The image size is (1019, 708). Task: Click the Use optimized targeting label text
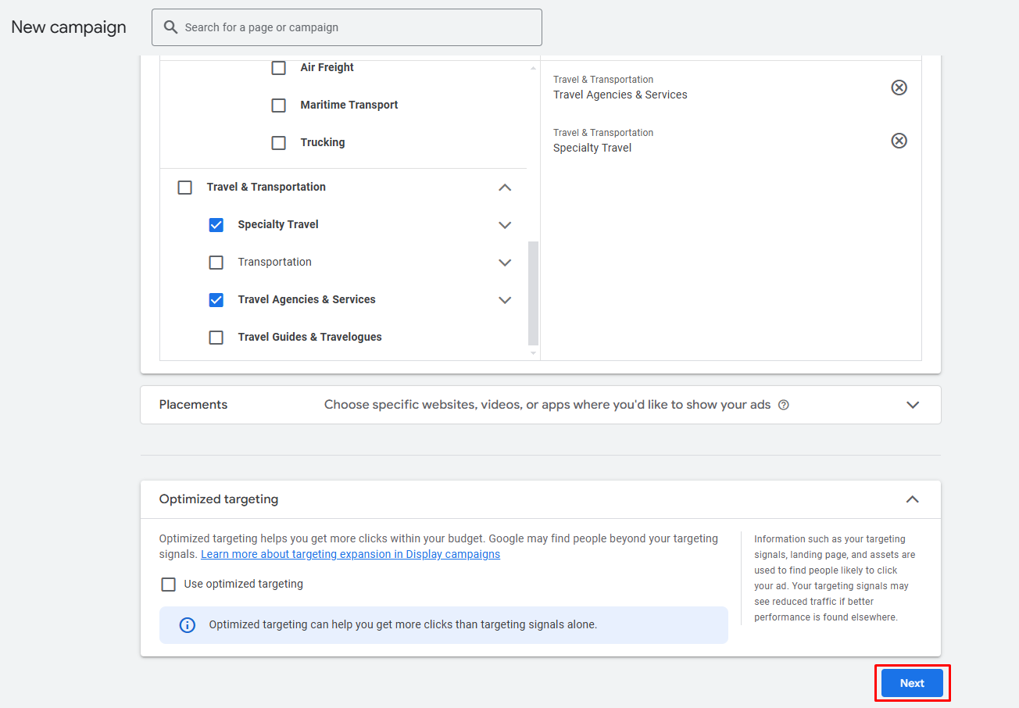click(x=244, y=585)
